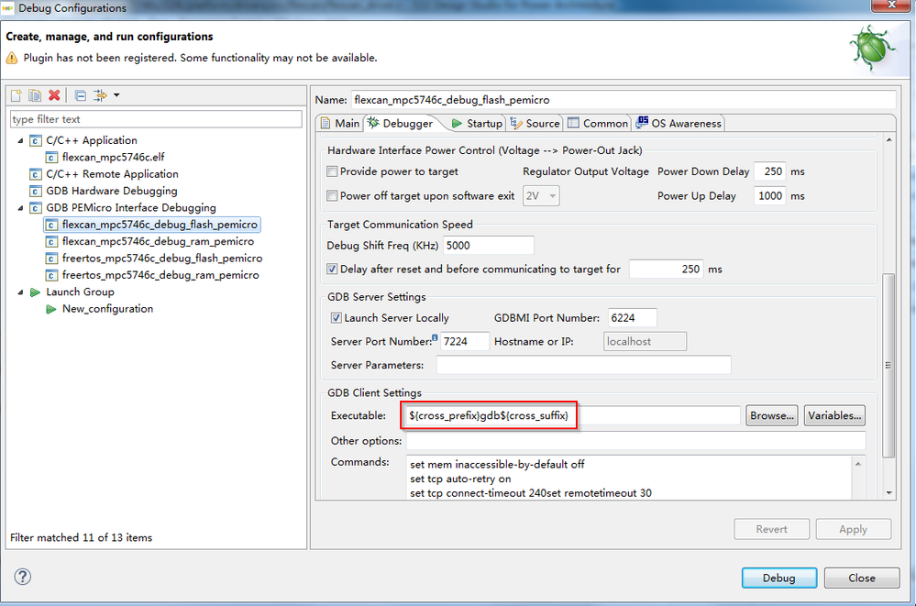The height and width of the screenshot is (606, 916).
Task: Click the Duplicate configuration icon
Action: [35, 95]
